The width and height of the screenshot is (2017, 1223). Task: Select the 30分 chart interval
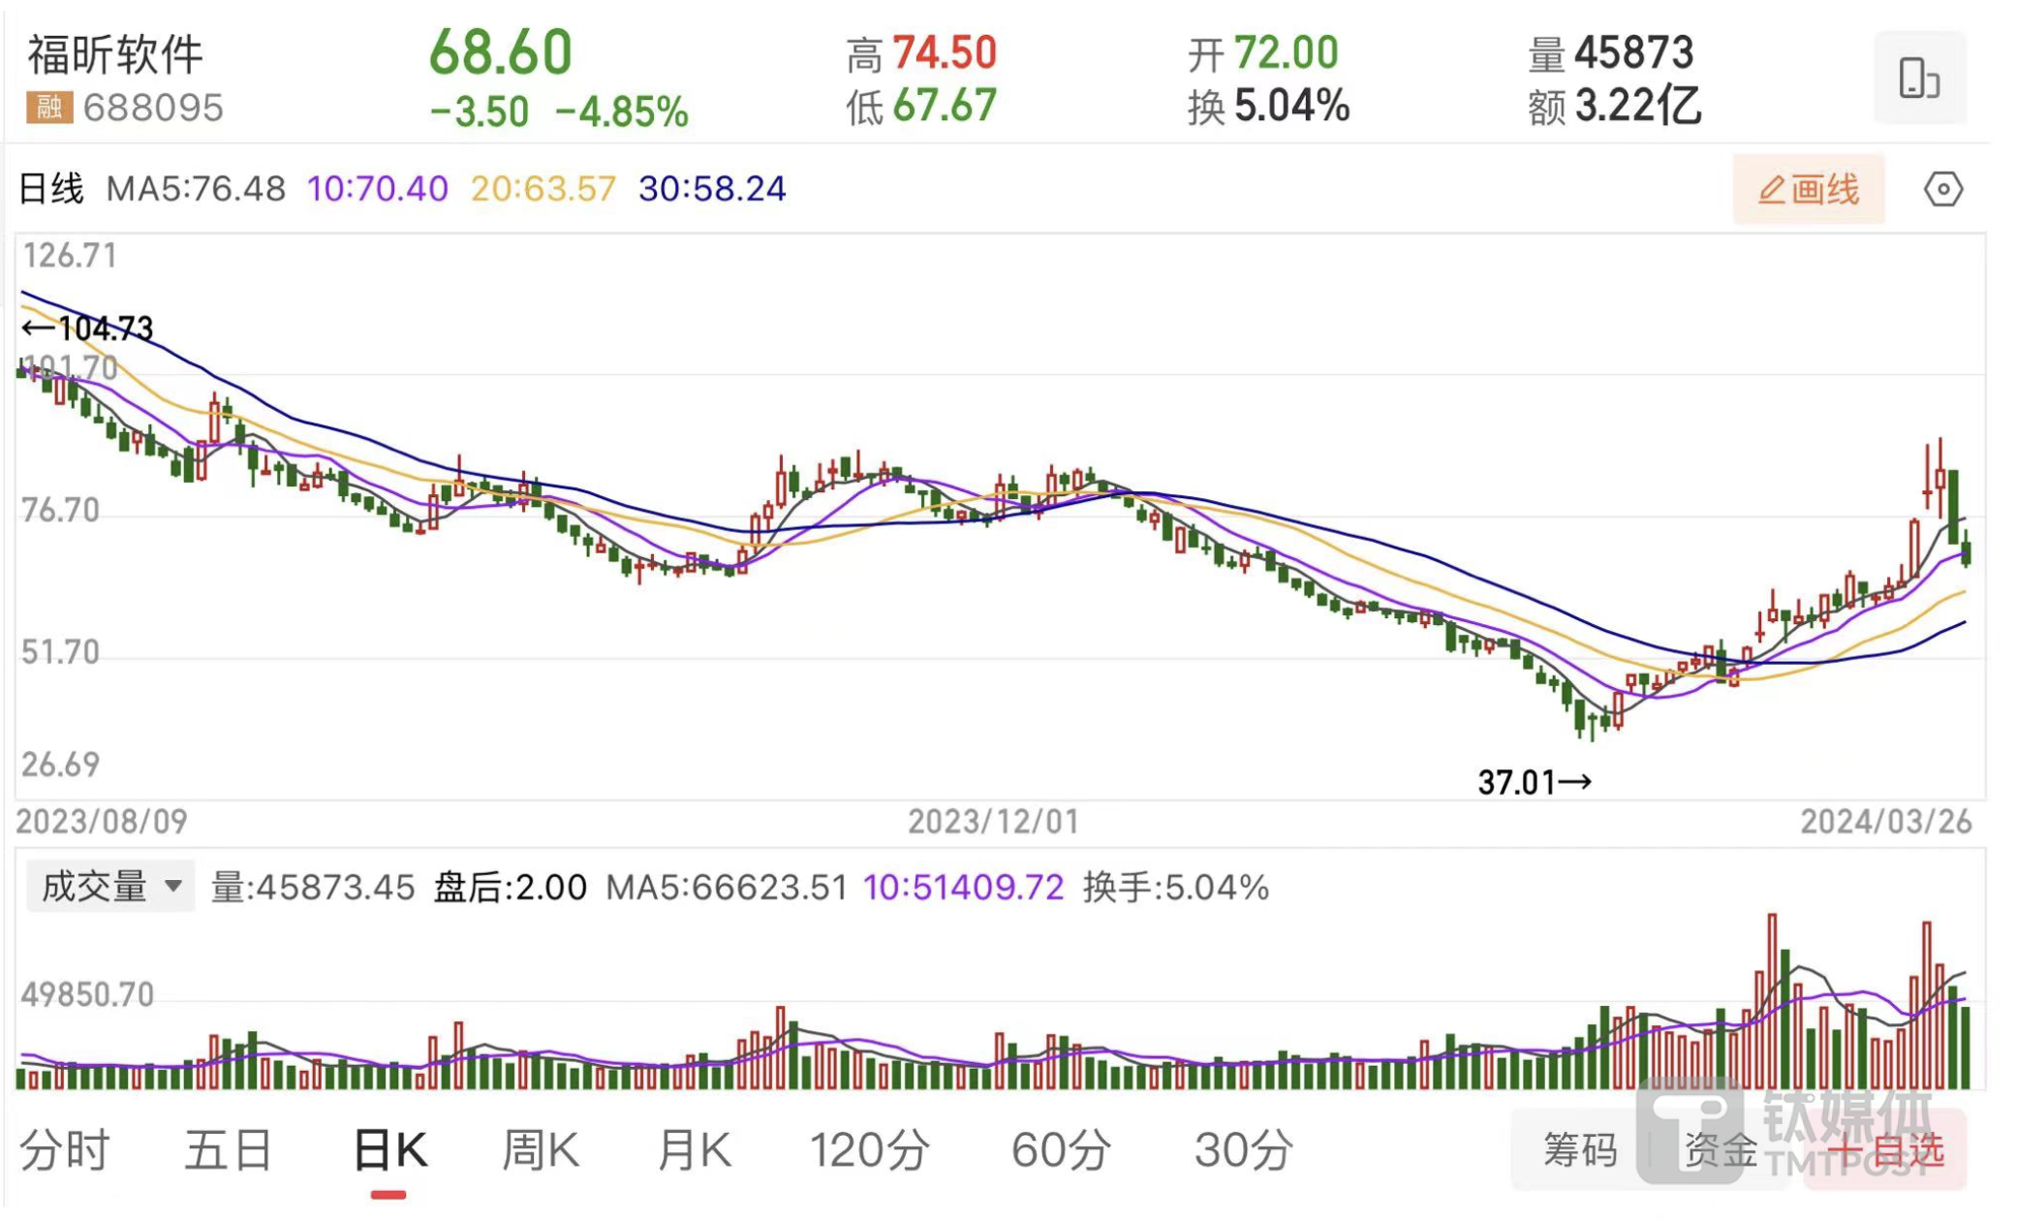coord(1244,1150)
